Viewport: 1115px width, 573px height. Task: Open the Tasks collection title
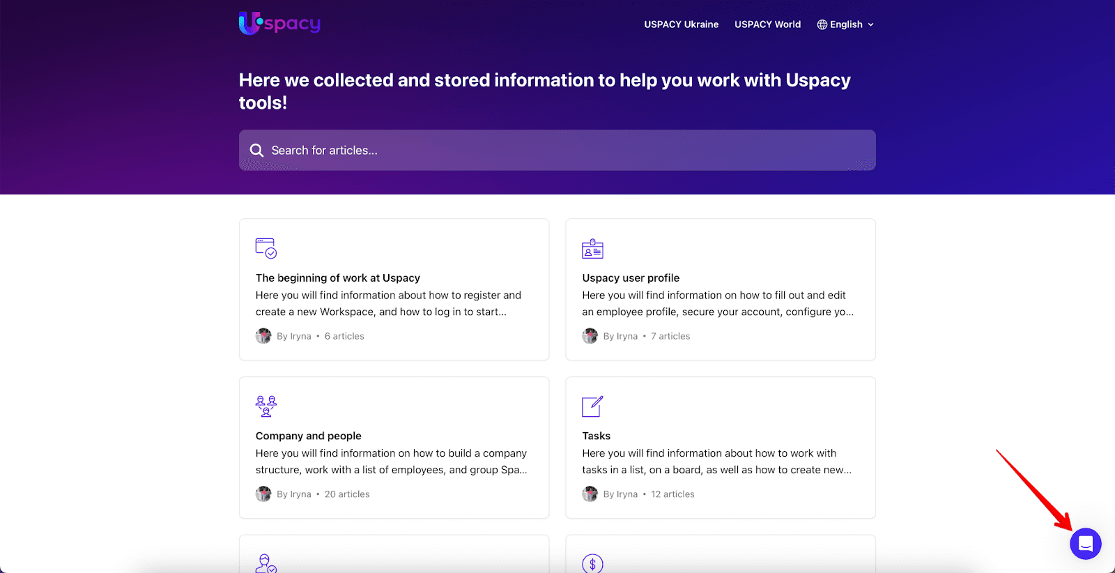(x=597, y=436)
